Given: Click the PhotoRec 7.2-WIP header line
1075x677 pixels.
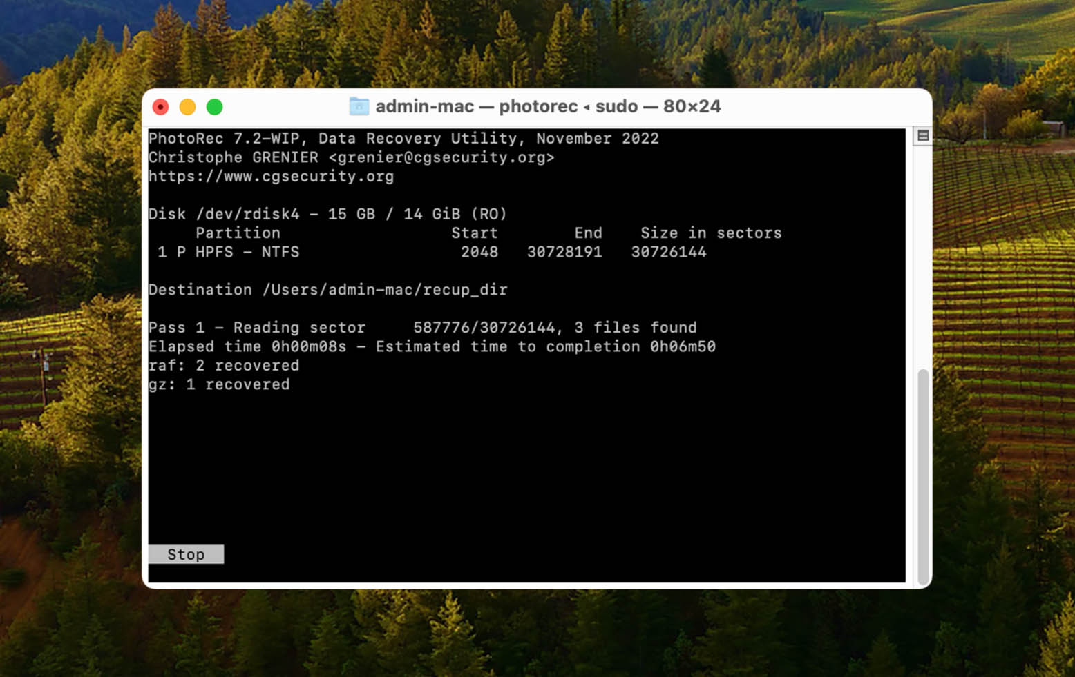Looking at the screenshot, I should click(x=403, y=139).
